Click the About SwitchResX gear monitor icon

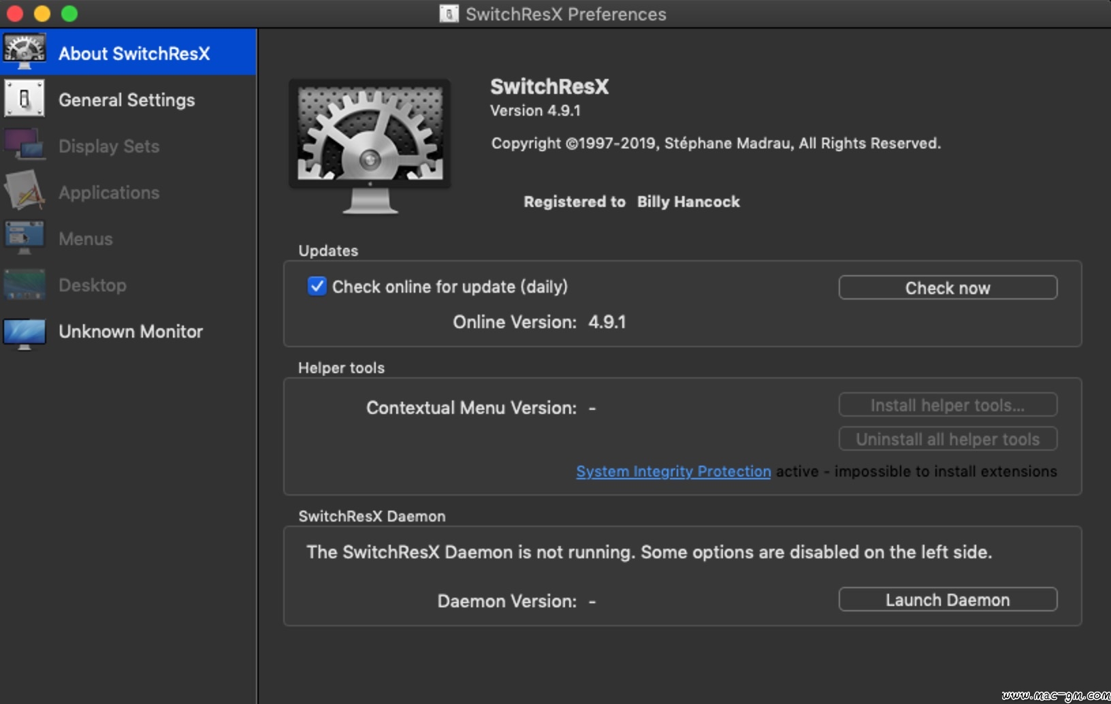[25, 52]
